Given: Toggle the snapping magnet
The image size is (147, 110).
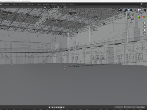Looking at the screenshot, I should click(58, 7).
